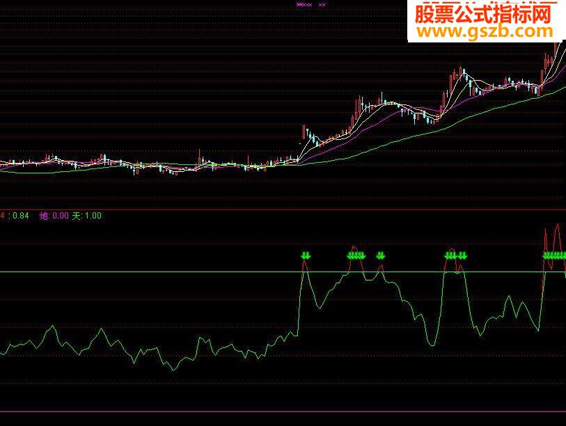Click the first green down-arrow sell signal
Image resolution: width=566 pixels, height=426 pixels.
coord(306,255)
